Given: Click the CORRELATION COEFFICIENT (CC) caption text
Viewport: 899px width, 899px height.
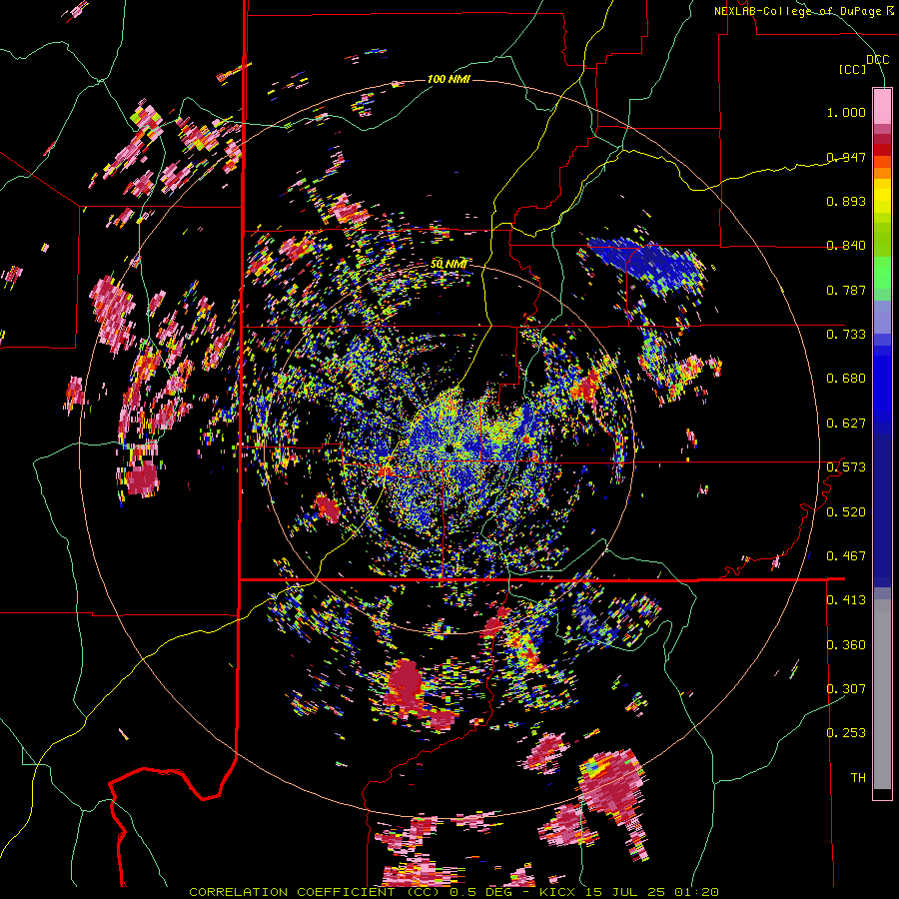Looking at the screenshot, I should [x=317, y=892].
